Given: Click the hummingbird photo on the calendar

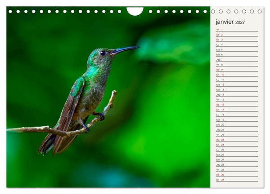Looking at the screenshot, I should coord(108,97).
